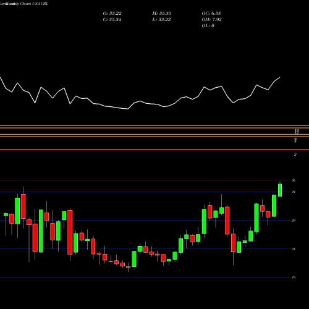Click the open price value O: 33.22
The height and width of the screenshot is (309, 309).
tap(112, 14)
